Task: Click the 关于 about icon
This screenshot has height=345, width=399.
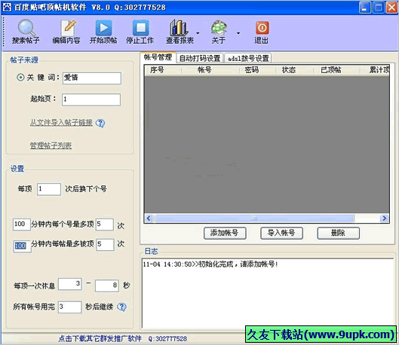Action: [x=219, y=27]
